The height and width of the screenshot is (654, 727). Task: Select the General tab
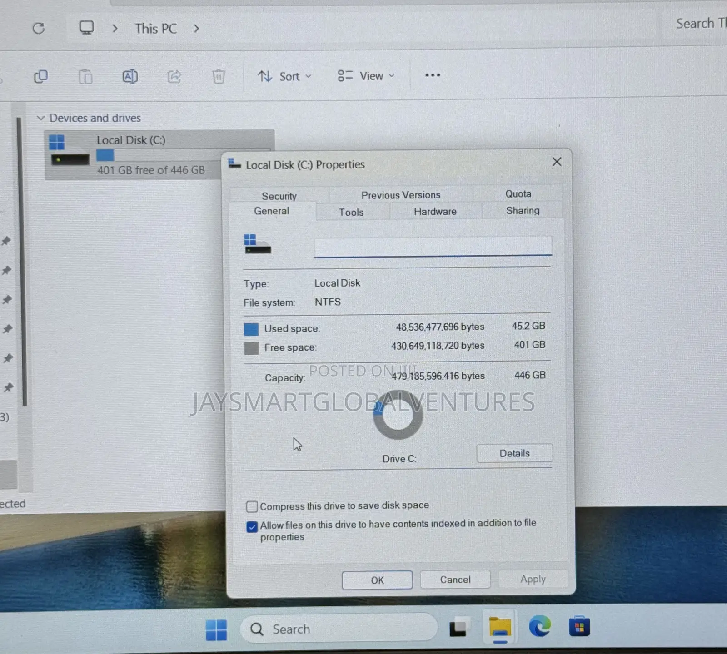click(272, 211)
